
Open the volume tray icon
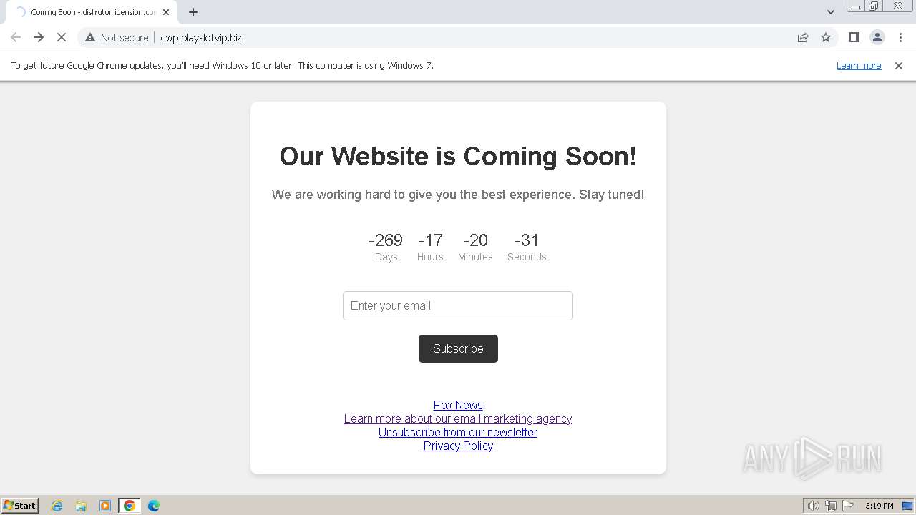[x=814, y=506]
